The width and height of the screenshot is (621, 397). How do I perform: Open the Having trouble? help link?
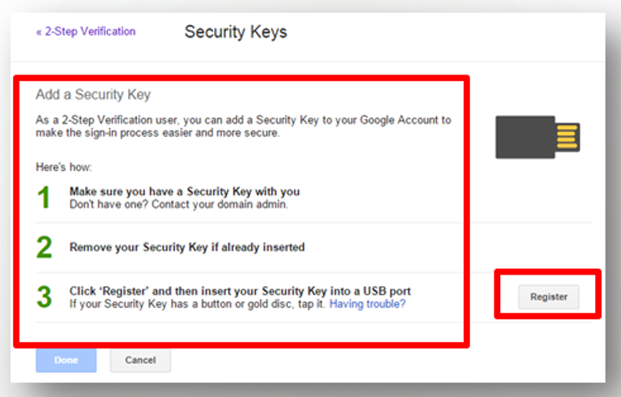[367, 304]
